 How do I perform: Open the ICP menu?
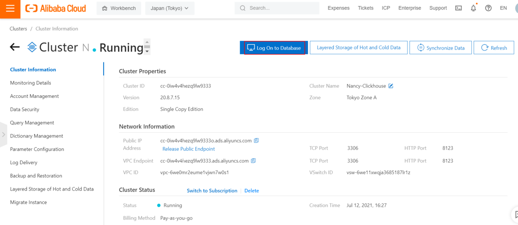[386, 8]
